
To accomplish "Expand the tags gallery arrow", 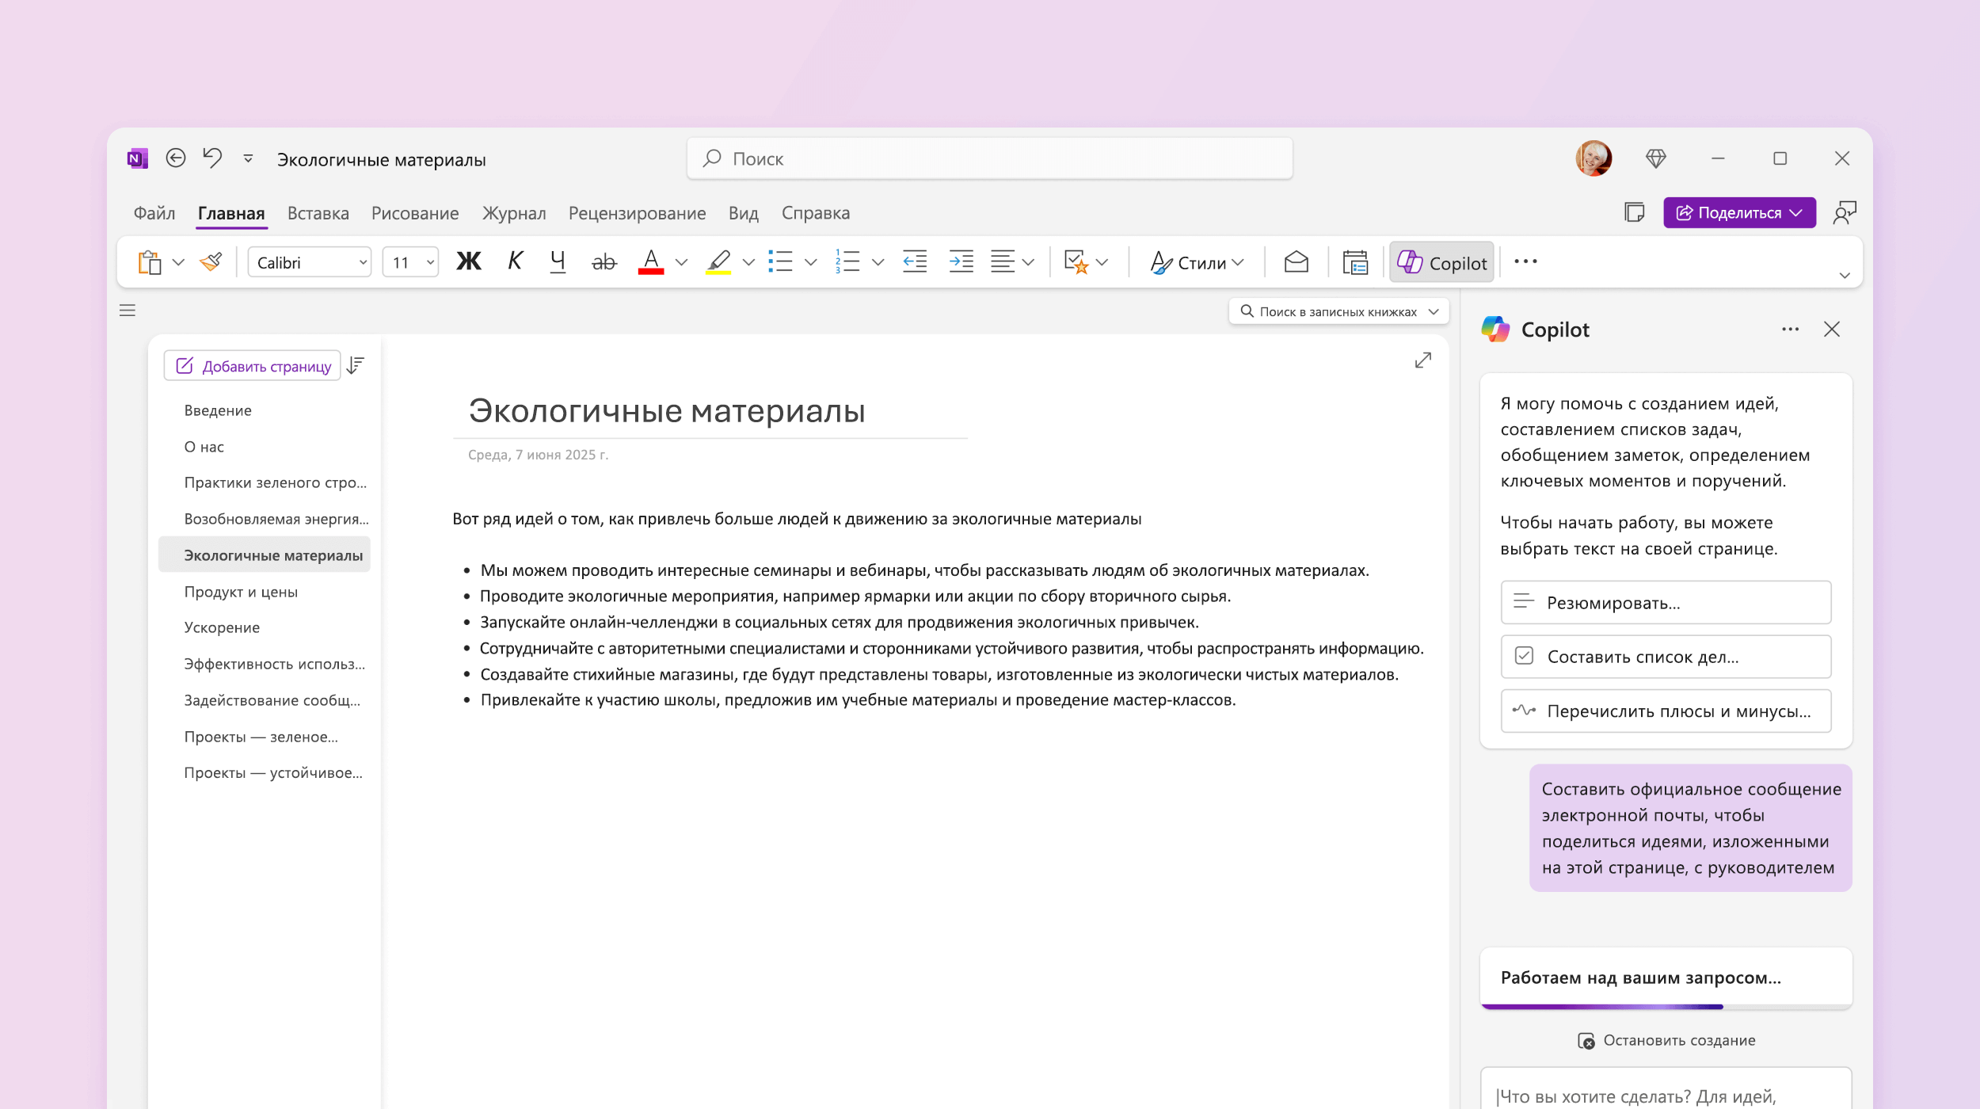I will (1102, 262).
